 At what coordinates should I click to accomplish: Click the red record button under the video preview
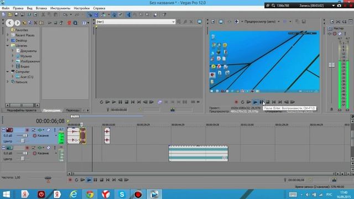pos(236,102)
